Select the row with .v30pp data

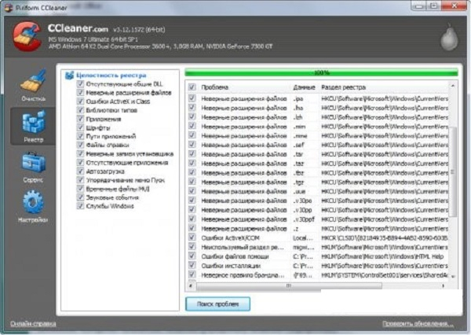coord(318,210)
